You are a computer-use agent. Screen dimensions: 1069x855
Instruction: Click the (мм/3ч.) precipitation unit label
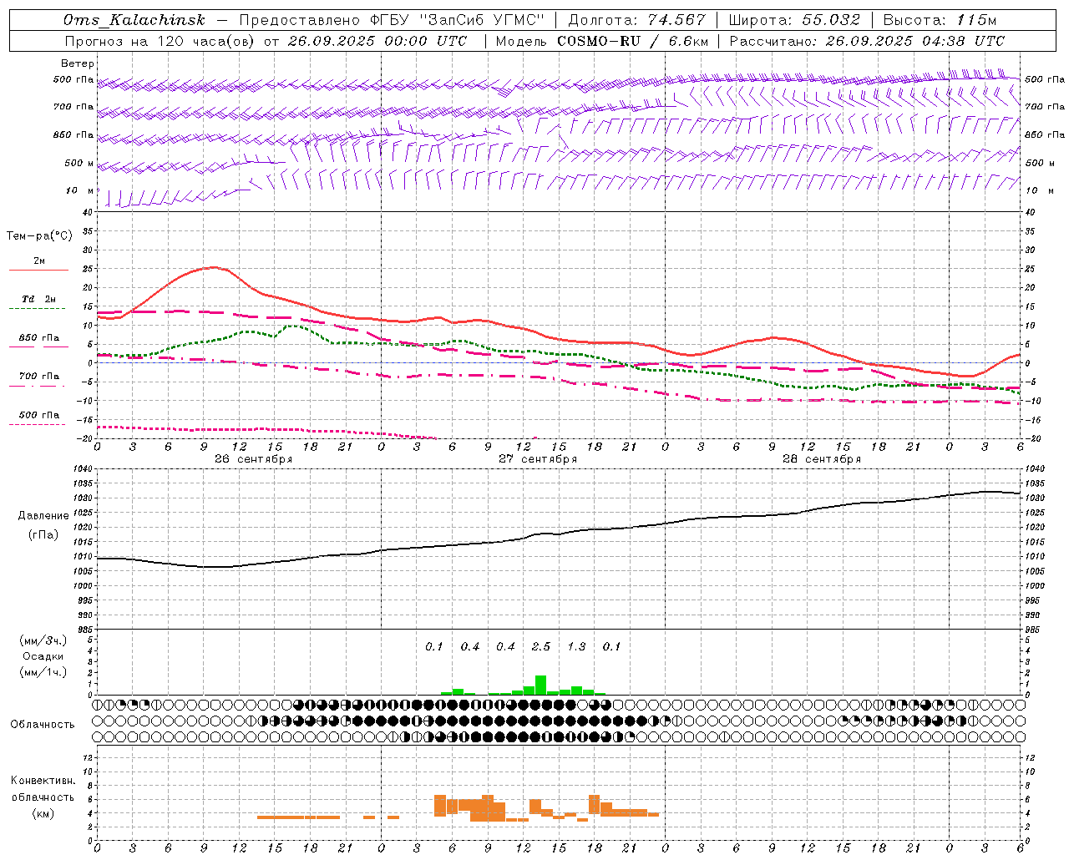(43, 641)
